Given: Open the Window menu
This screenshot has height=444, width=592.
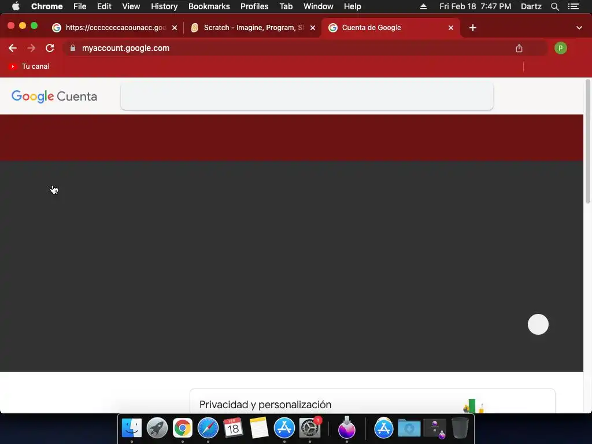Looking at the screenshot, I should coord(319,6).
